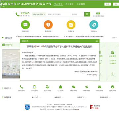Click the 69 当天受理诉求量 counter
This screenshot has width=119, height=119.
coord(98,15)
